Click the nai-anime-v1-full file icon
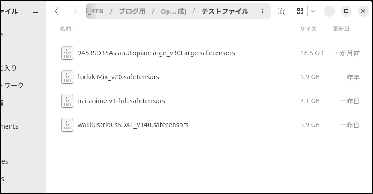This screenshot has width=373, height=194. click(67, 101)
